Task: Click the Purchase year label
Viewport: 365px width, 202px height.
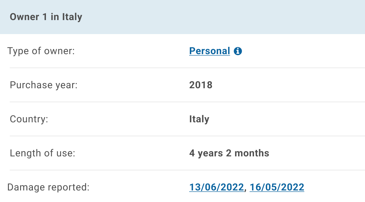Action: (44, 85)
